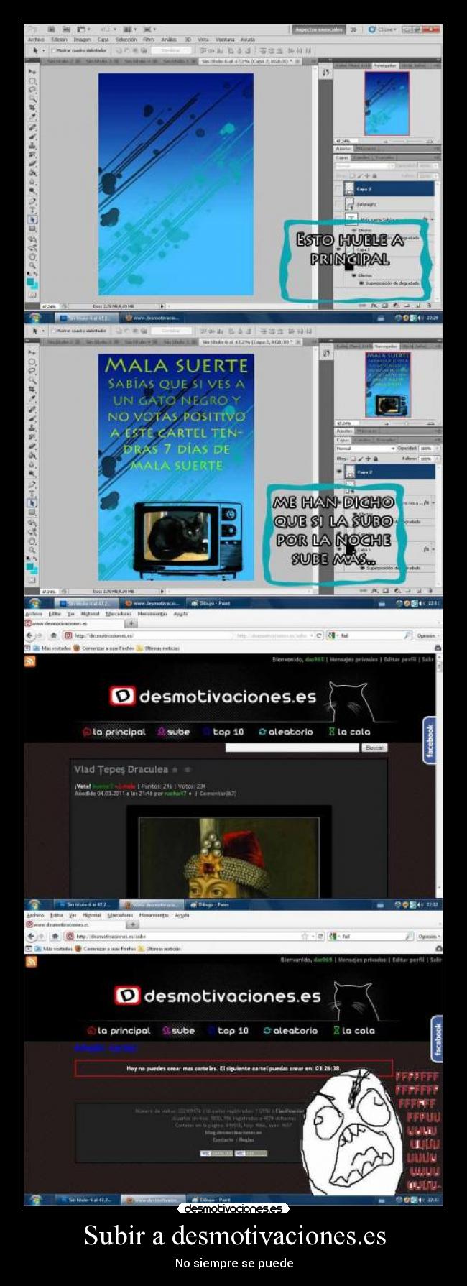Viewport: 467px width, 1286px height.
Task: Open new tab plus button on Vlad Țepeș page
Action: tap(131, 623)
